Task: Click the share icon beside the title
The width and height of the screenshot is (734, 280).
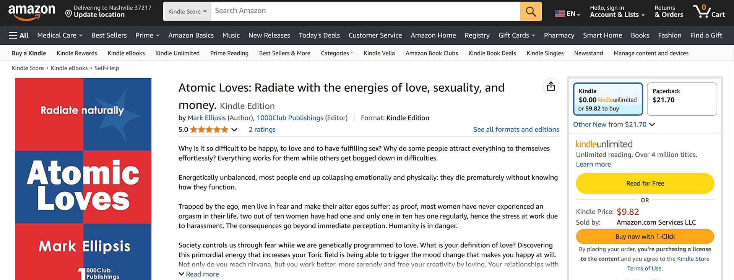Action: pos(551,87)
